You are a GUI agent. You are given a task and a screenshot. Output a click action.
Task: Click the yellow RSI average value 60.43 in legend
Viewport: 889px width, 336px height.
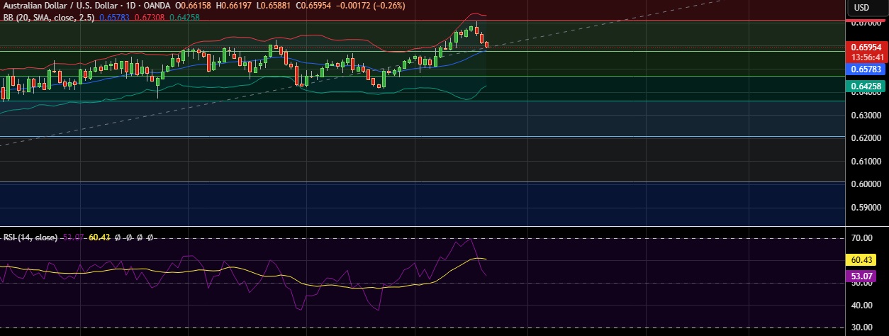[x=99, y=237]
